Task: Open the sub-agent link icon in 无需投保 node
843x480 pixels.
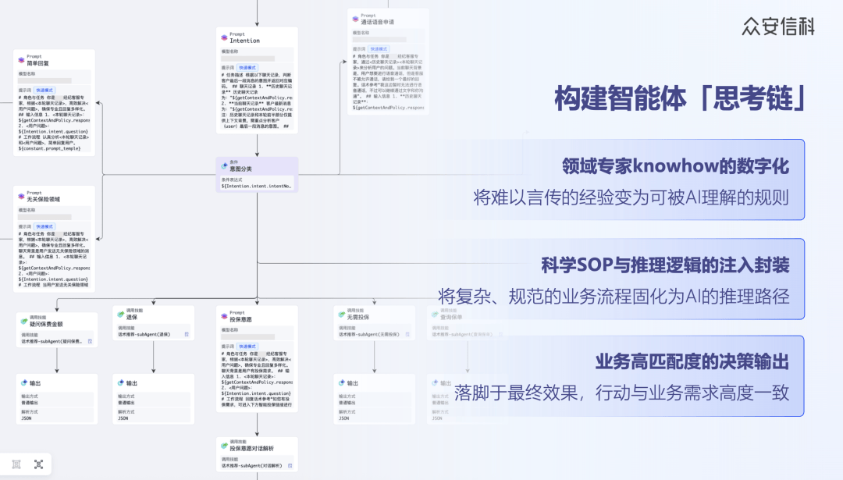Action: [407, 334]
